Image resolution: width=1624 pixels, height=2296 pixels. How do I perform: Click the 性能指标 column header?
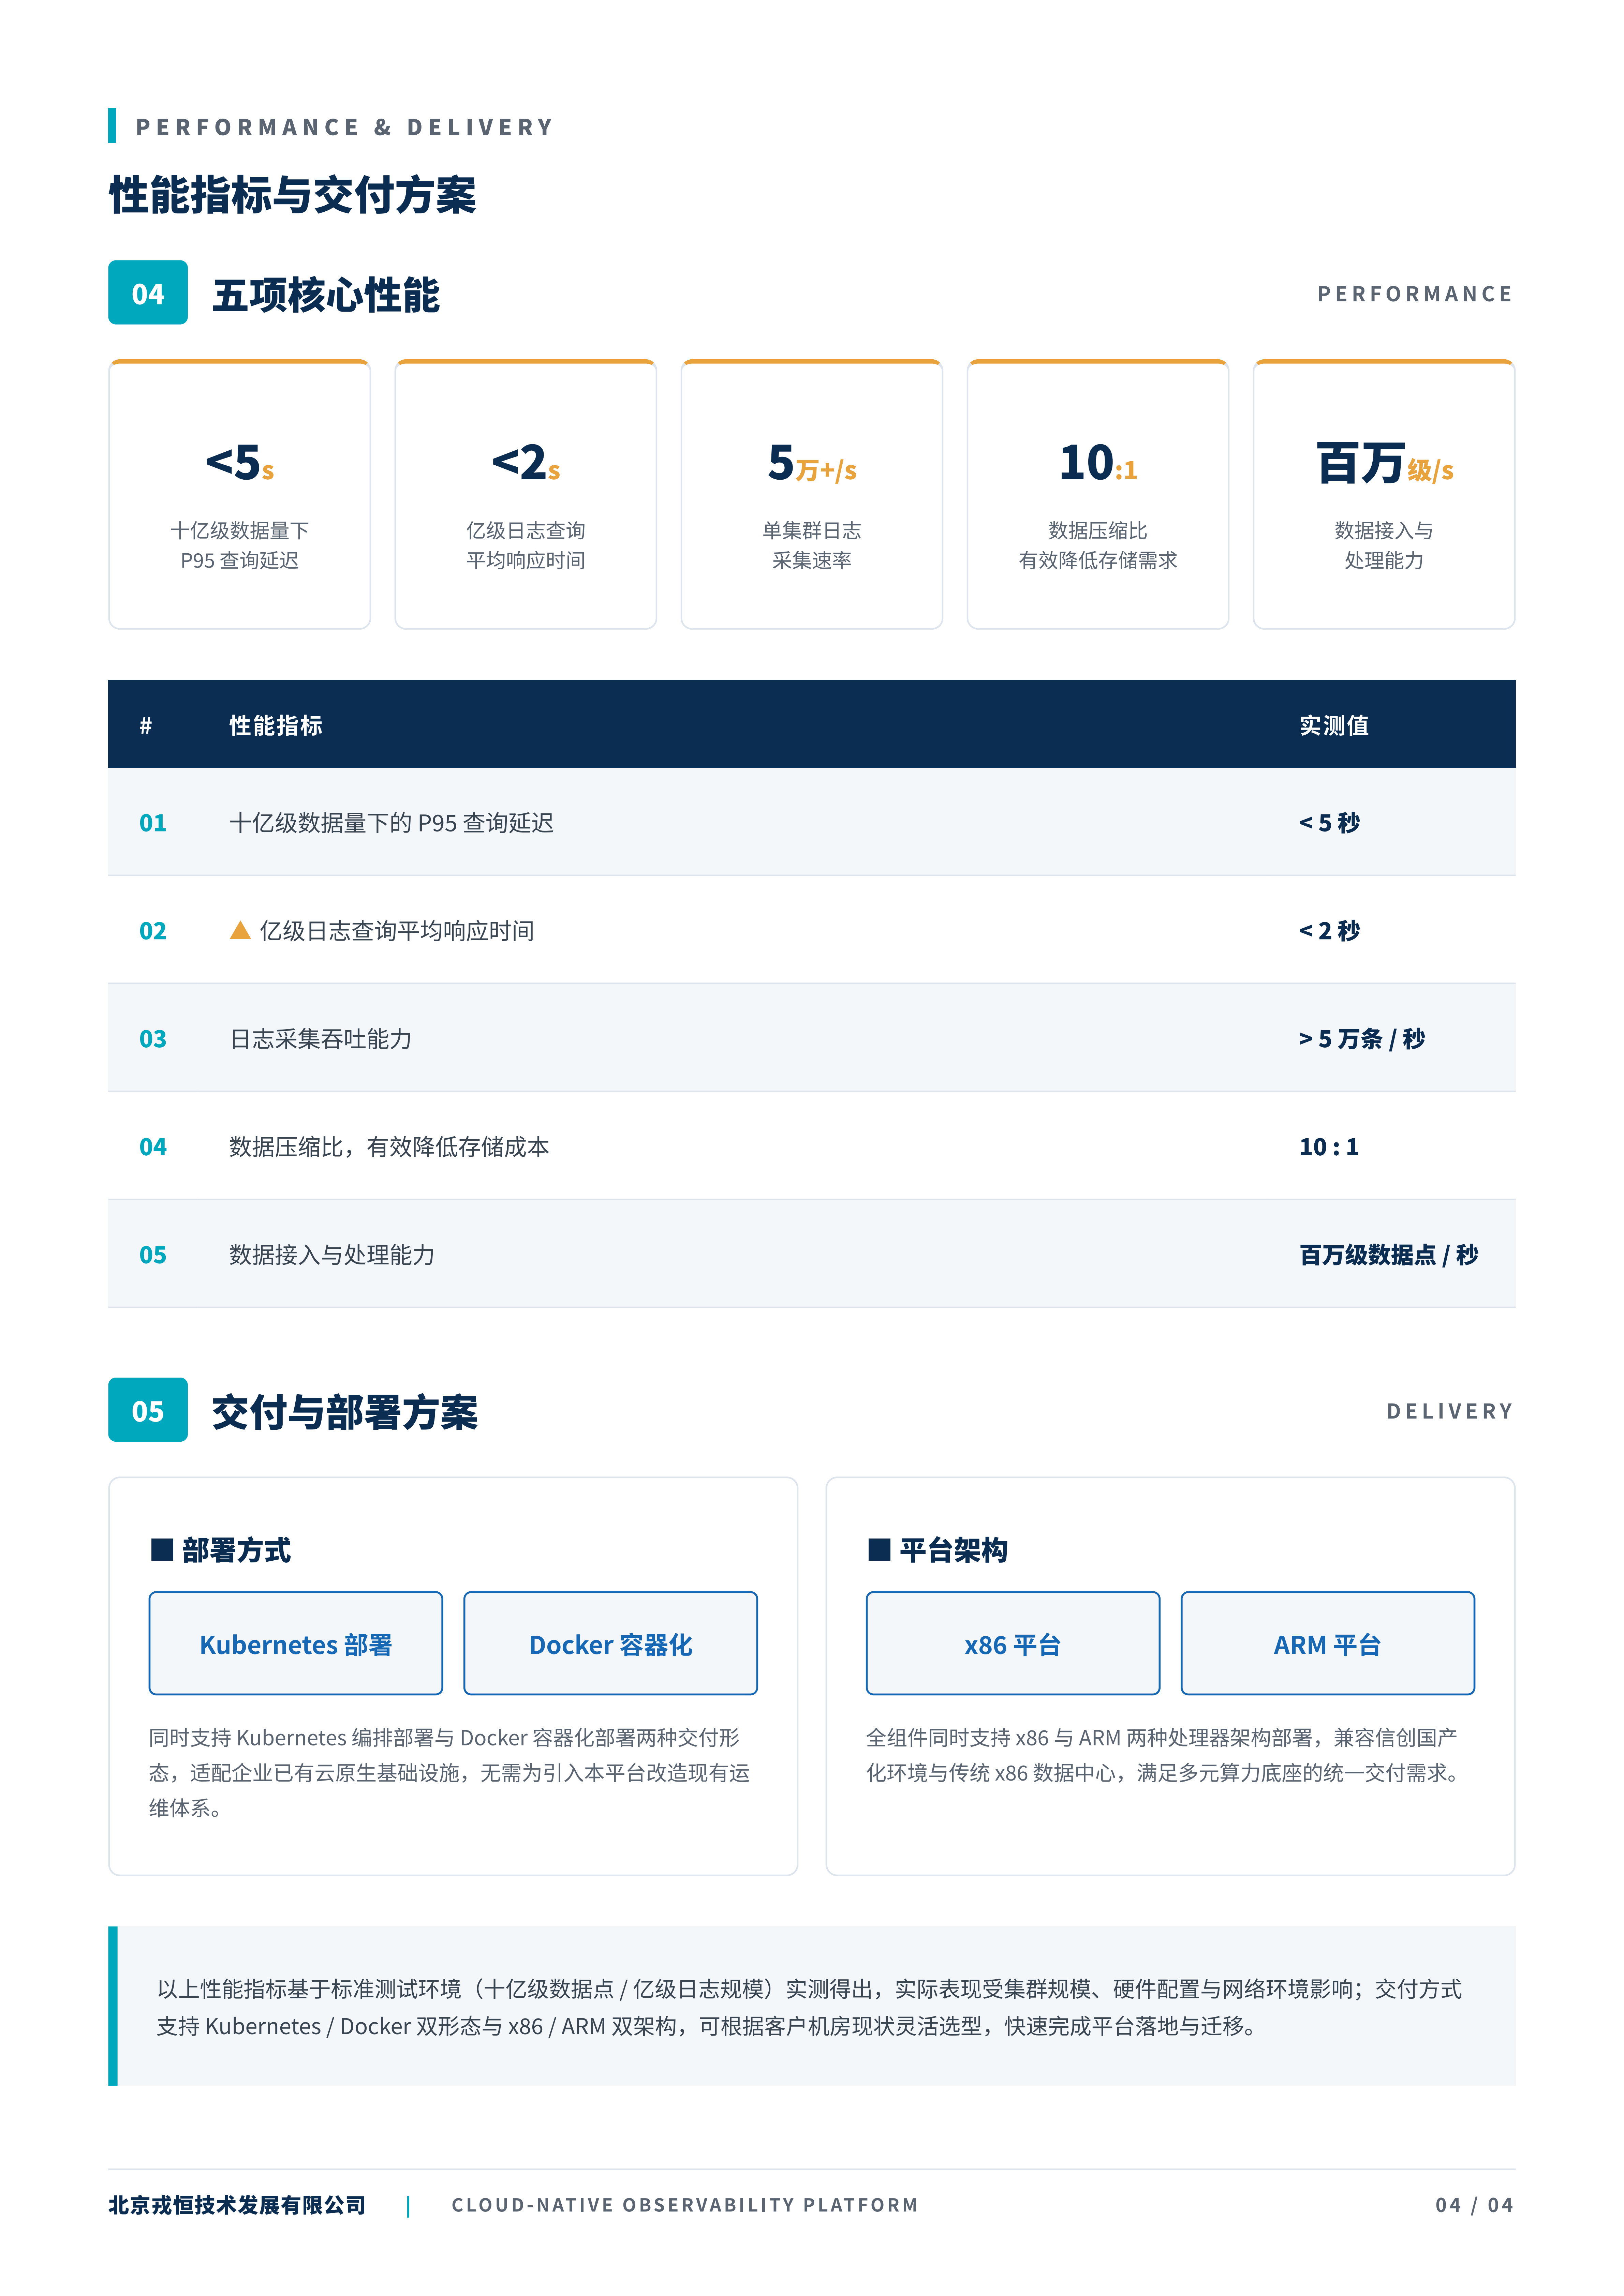[276, 725]
